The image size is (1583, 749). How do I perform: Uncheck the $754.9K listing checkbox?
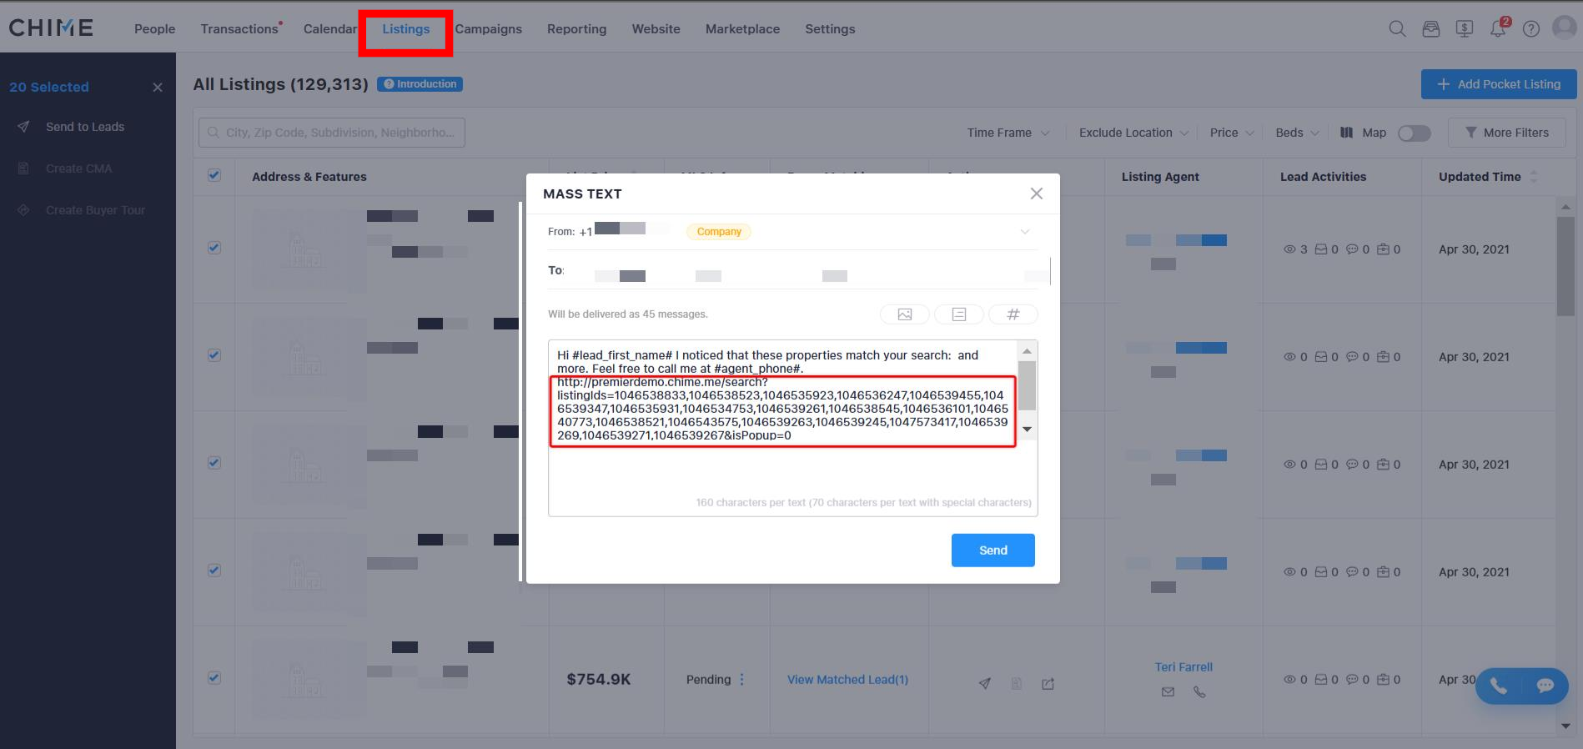click(214, 678)
